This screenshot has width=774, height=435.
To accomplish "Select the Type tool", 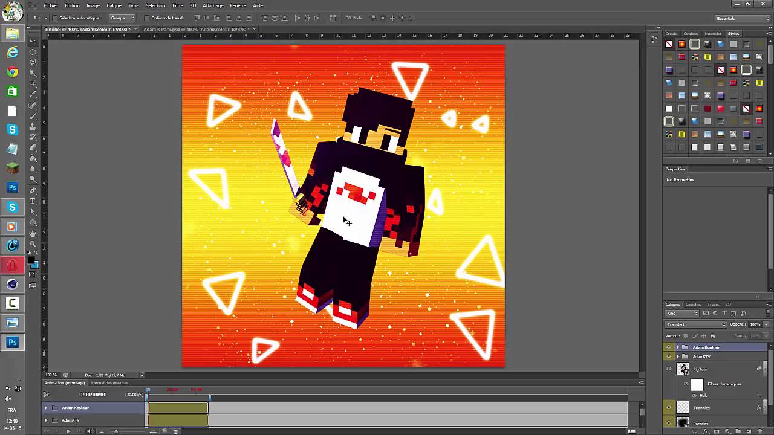I will (33, 201).
